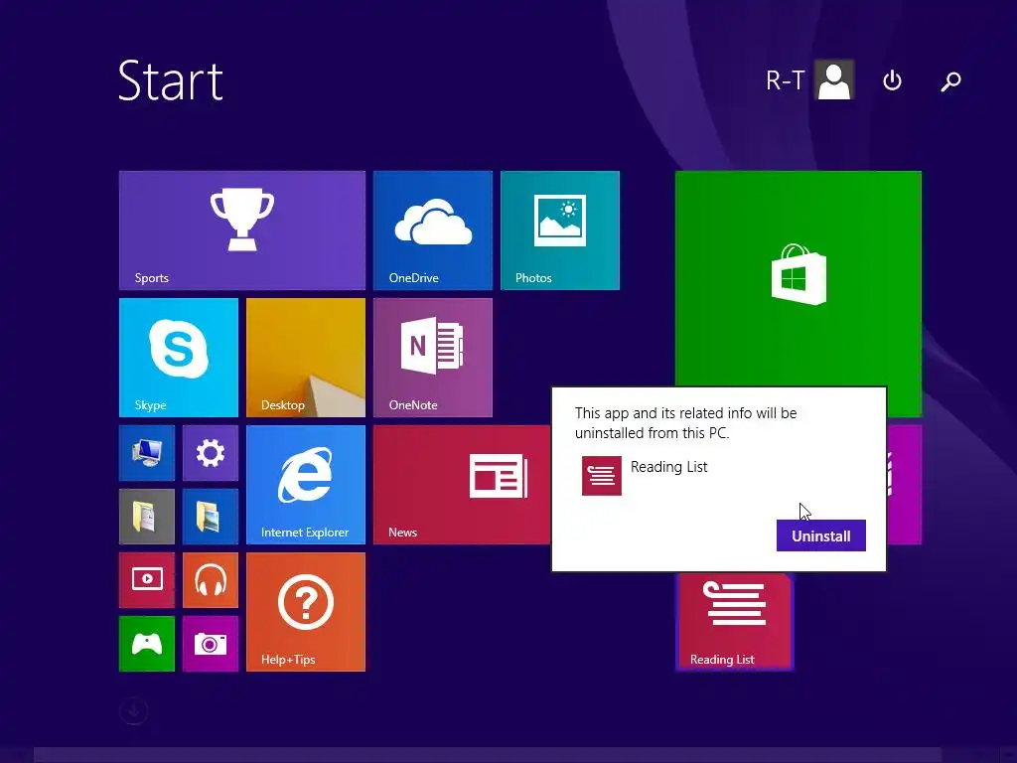Open the News tile
The height and width of the screenshot is (763, 1017).
(x=462, y=485)
